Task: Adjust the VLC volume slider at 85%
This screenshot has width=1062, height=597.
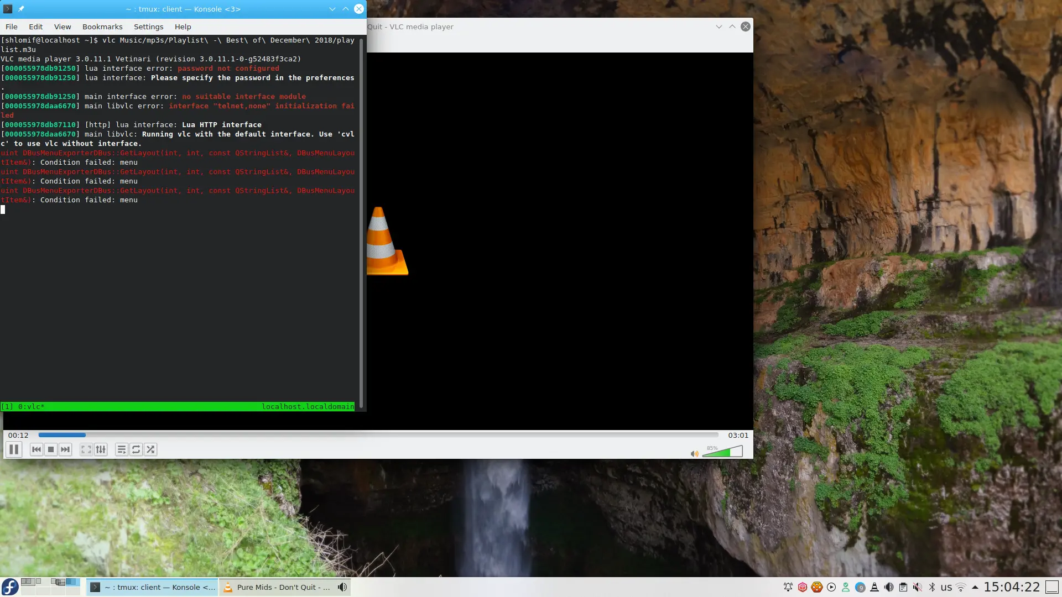Action: pos(722,452)
